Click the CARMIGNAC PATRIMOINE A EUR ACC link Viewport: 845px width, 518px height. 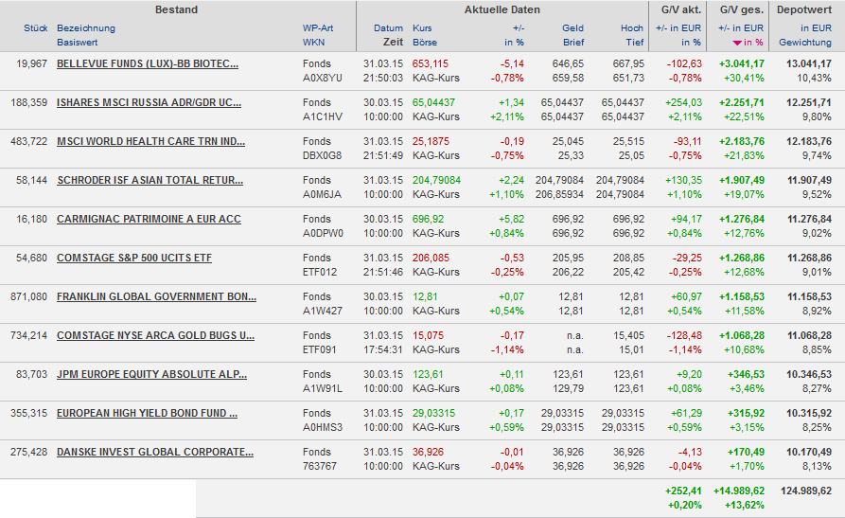(x=149, y=220)
